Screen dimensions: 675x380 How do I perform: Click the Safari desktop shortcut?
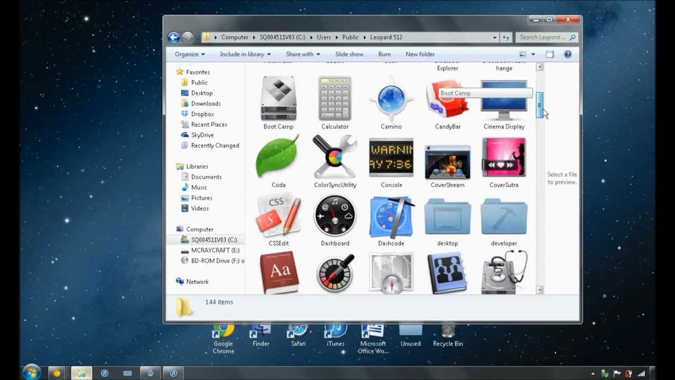tap(298, 336)
